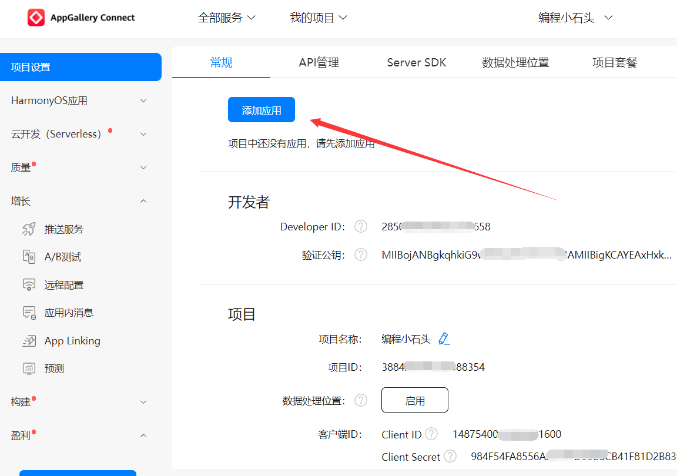Expand the 全部服务 dropdown
The width and height of the screenshot is (677, 476).
(x=227, y=18)
